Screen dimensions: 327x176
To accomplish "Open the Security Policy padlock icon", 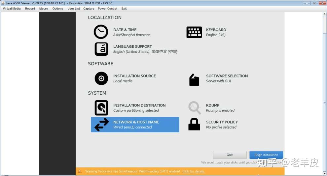I will 194,124.
